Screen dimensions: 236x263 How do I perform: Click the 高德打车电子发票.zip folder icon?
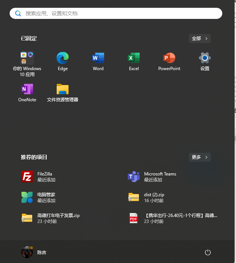tap(27, 218)
